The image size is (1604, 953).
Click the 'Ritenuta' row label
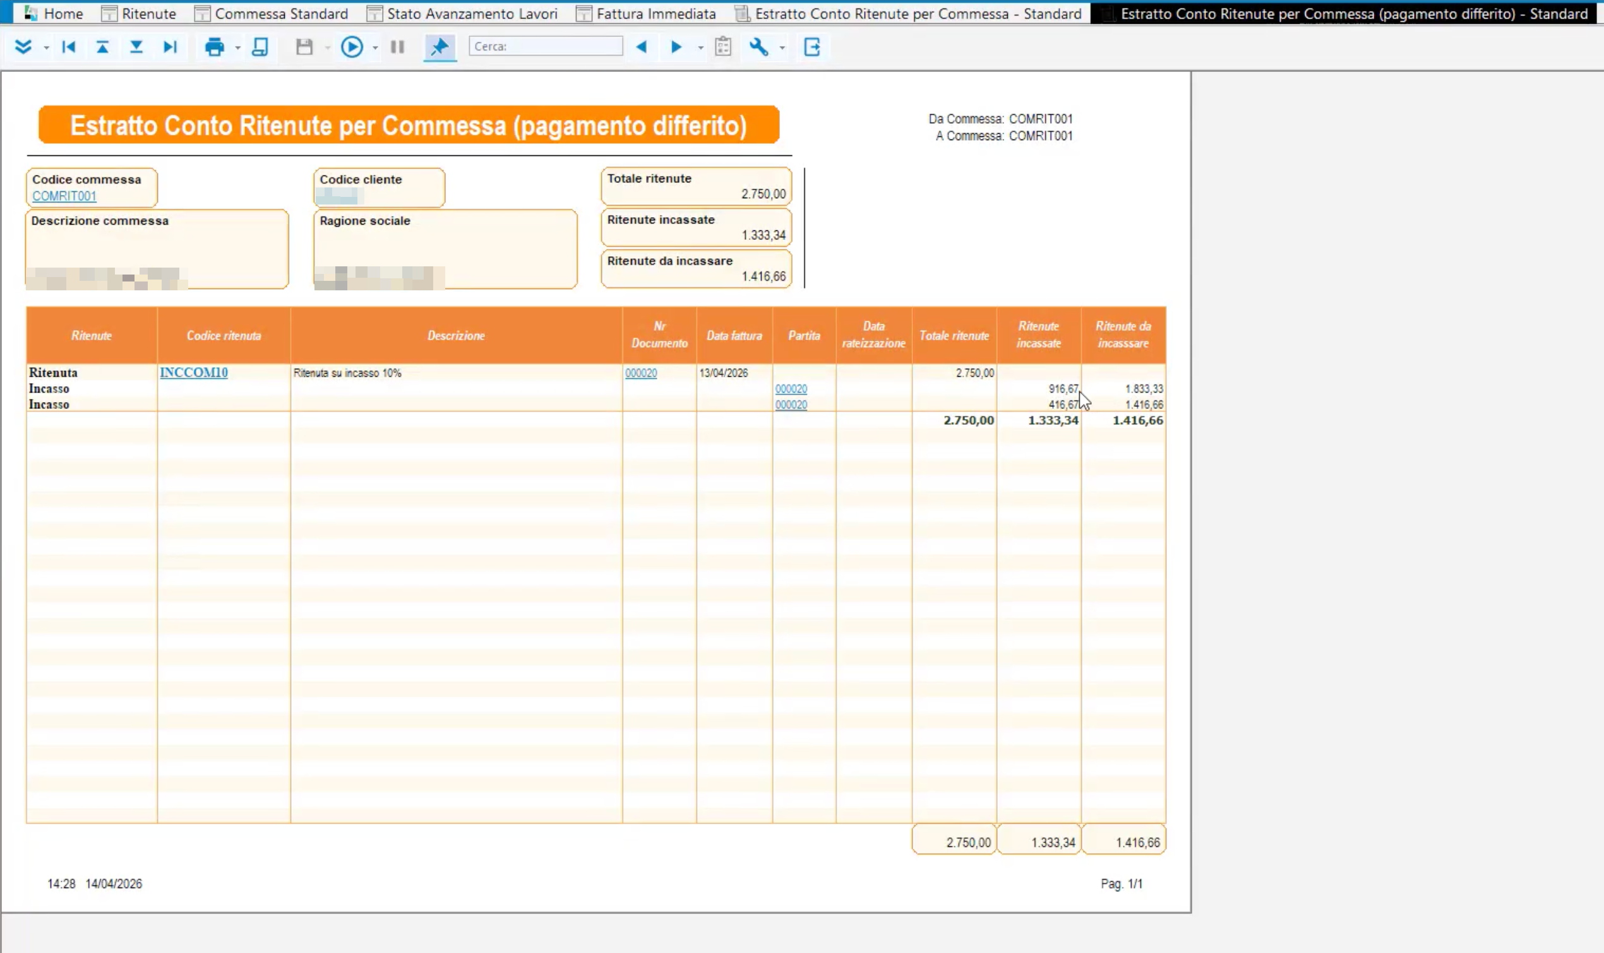pyautogui.click(x=52, y=372)
